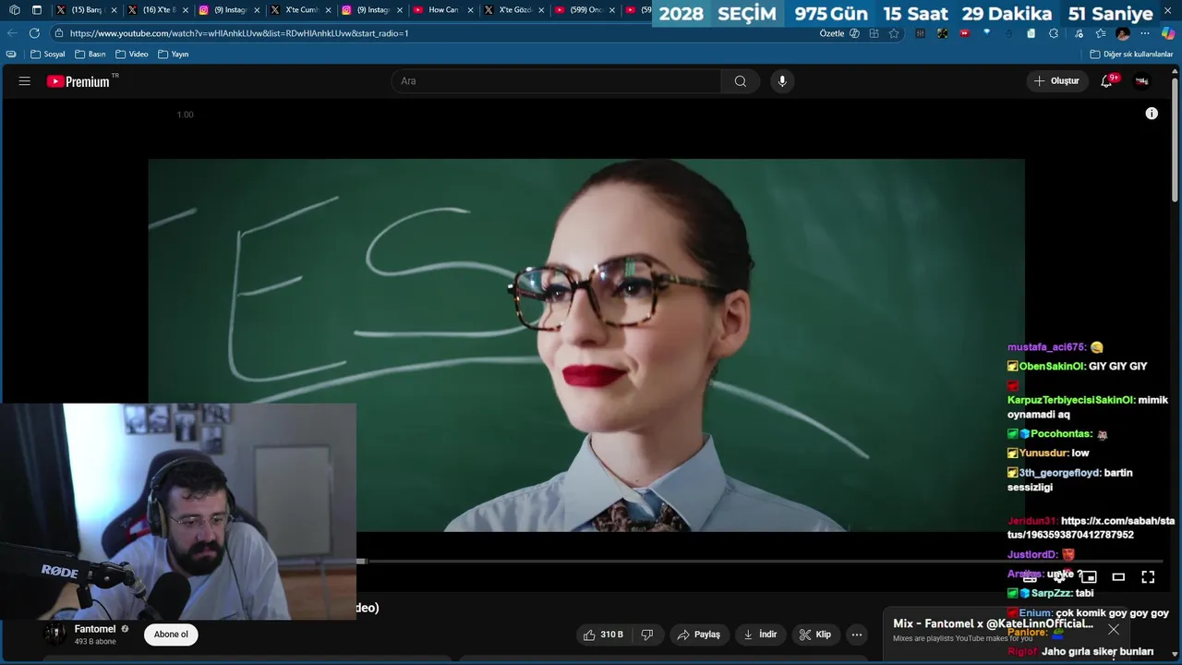The image size is (1182, 665).
Task: Open the Yayın bookmarks folder
Action: click(x=174, y=54)
